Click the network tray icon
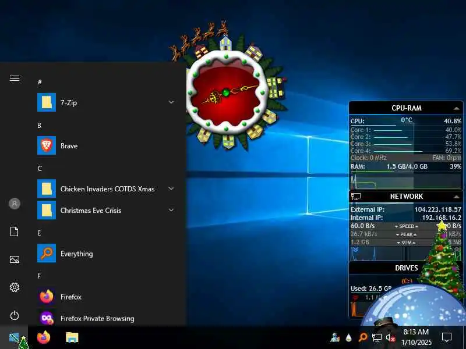This screenshot has height=349, width=466. click(377, 337)
